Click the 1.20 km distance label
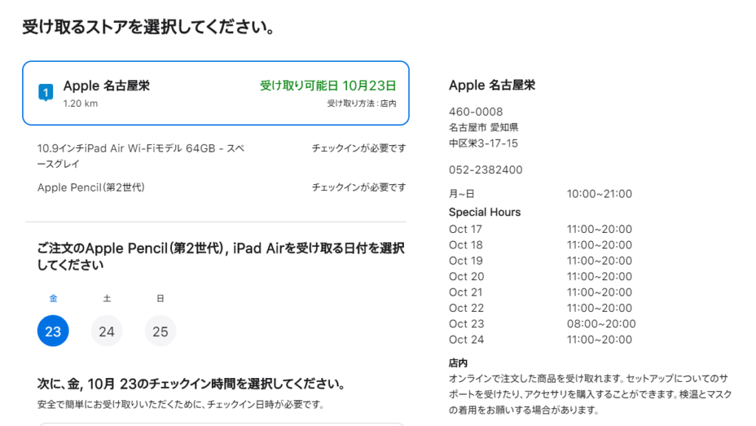 (x=80, y=103)
